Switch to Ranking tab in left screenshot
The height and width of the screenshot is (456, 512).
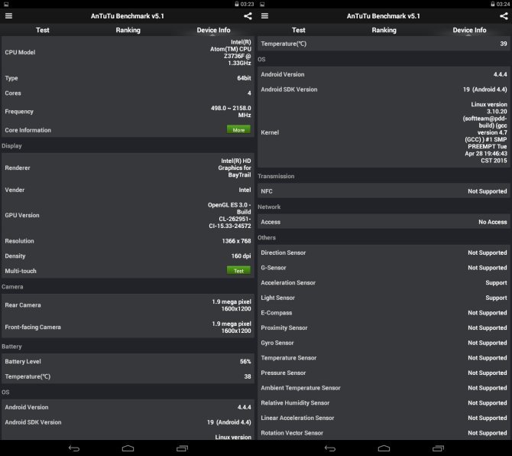click(x=128, y=30)
